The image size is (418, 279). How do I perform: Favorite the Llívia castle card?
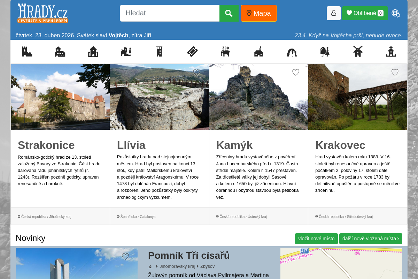coord(196,72)
